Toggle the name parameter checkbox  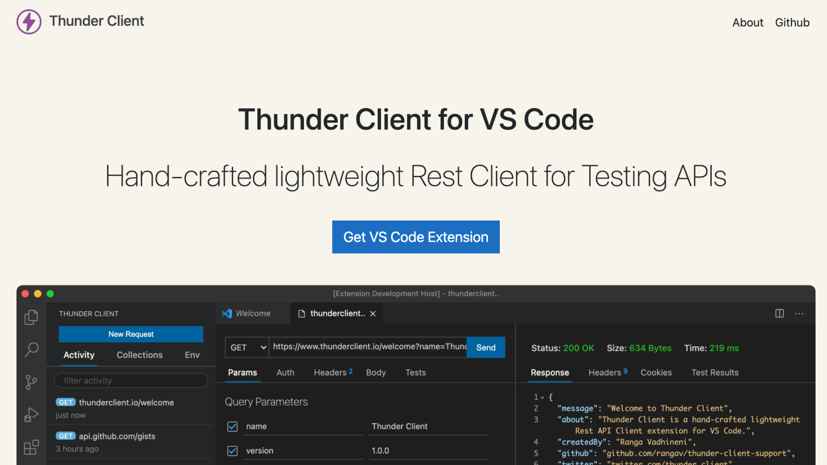pyautogui.click(x=233, y=426)
